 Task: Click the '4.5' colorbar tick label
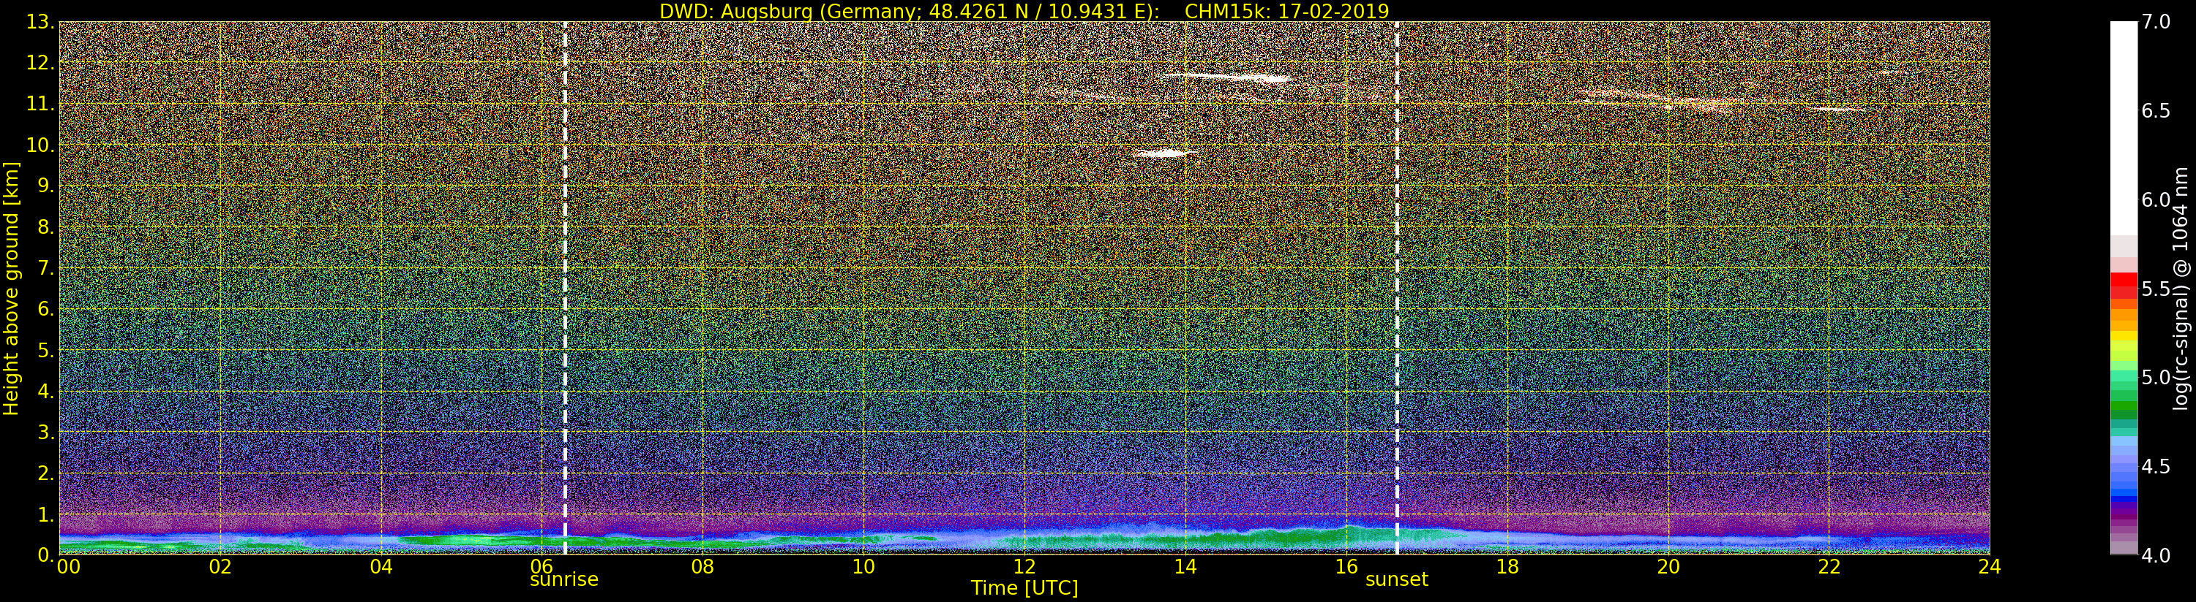click(x=2156, y=466)
